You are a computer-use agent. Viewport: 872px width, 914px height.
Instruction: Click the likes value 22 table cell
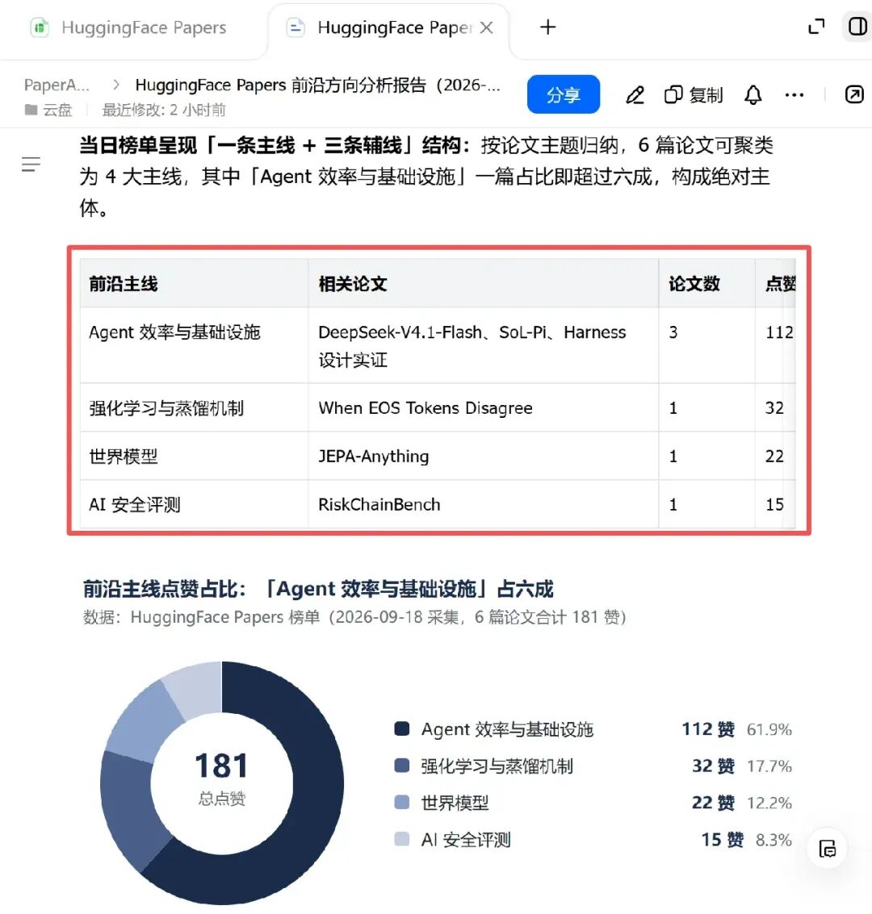tap(776, 456)
